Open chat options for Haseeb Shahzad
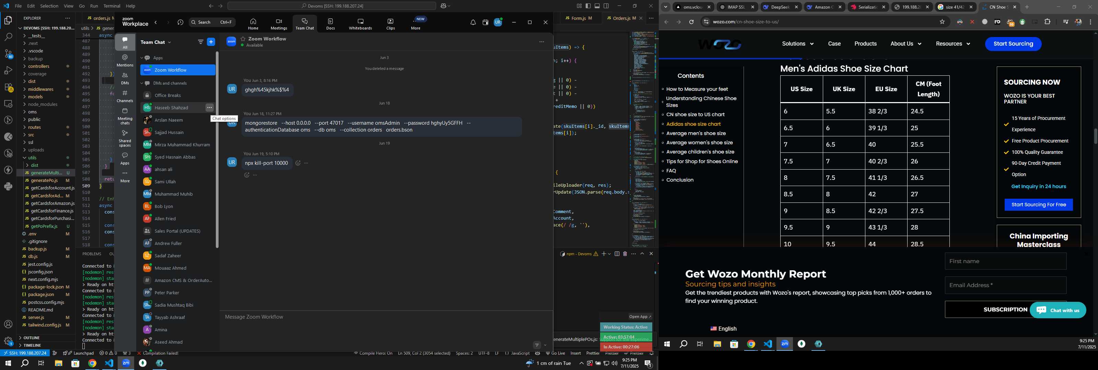This screenshot has width=1098, height=370. click(209, 108)
